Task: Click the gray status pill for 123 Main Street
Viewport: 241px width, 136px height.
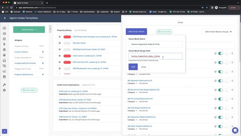Action: coord(67,43)
